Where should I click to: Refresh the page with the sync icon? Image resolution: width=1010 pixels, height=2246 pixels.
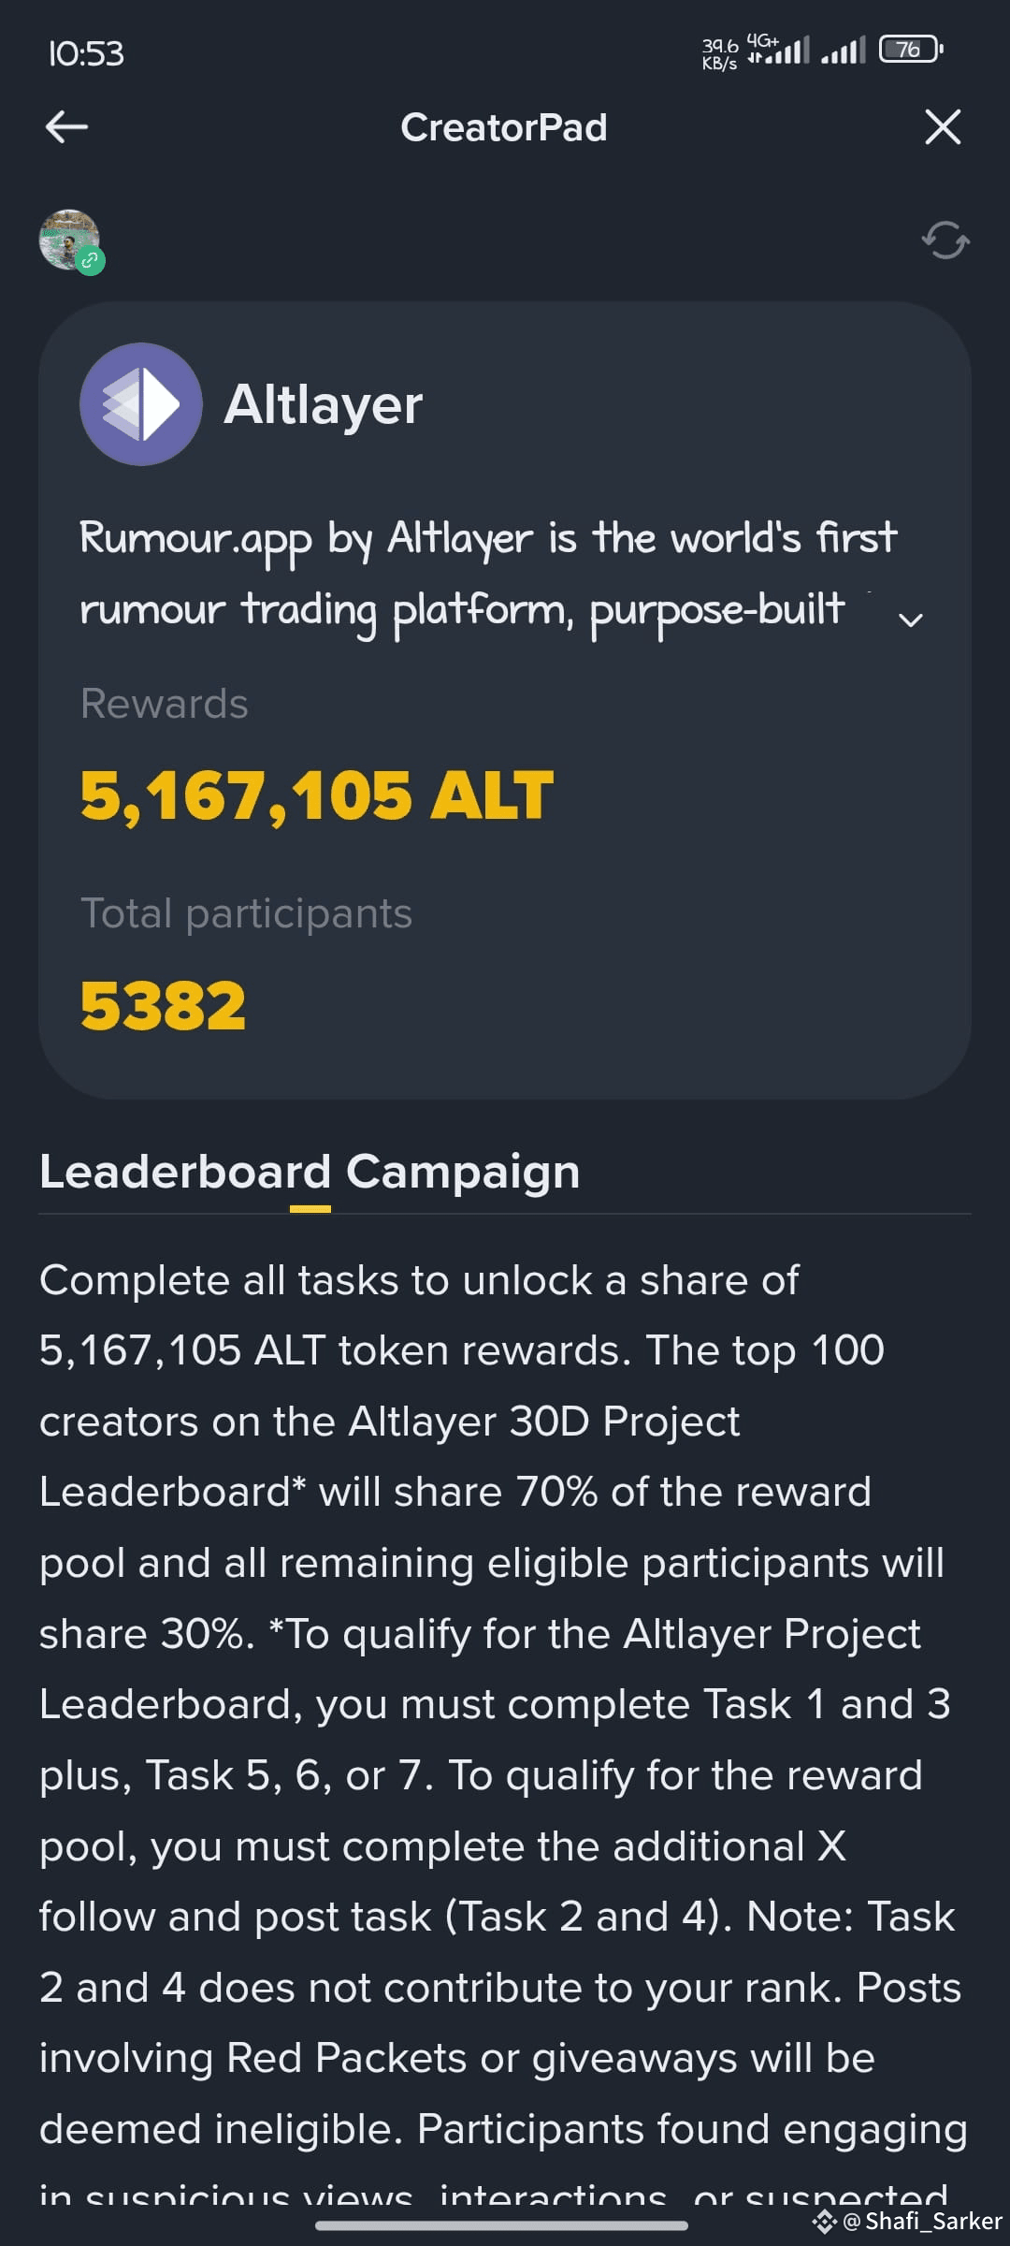945,241
